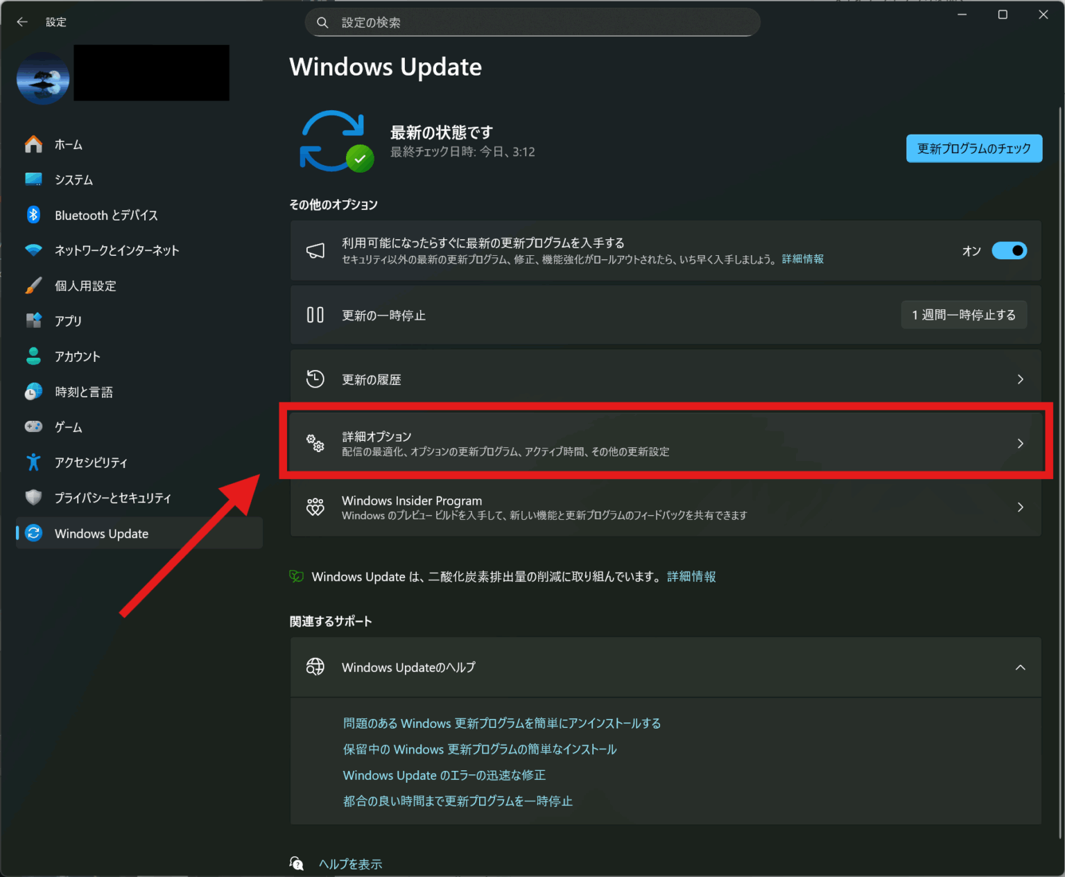Screen dimensions: 1065x877
Task: Click the 個人用設定 brush icon
Action: [33, 286]
